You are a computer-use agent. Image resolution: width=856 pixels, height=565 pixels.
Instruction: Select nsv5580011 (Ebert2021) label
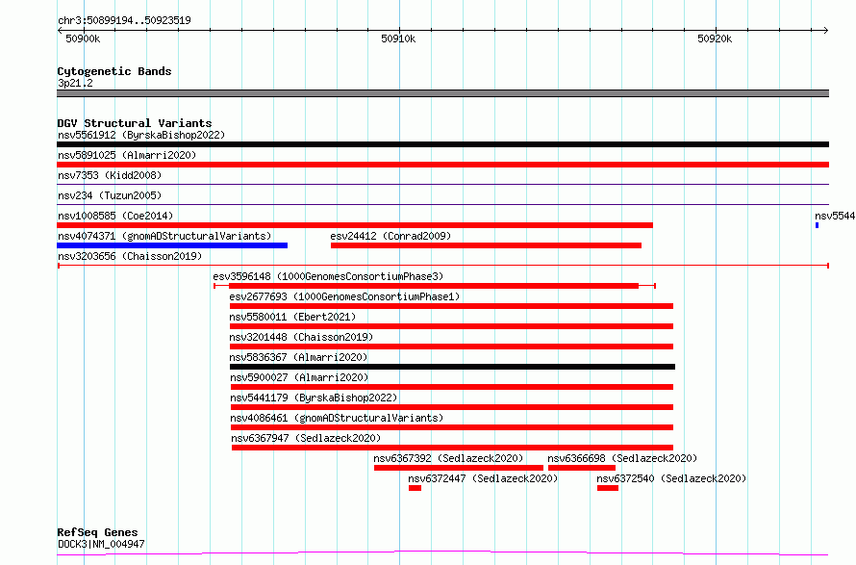coord(292,317)
